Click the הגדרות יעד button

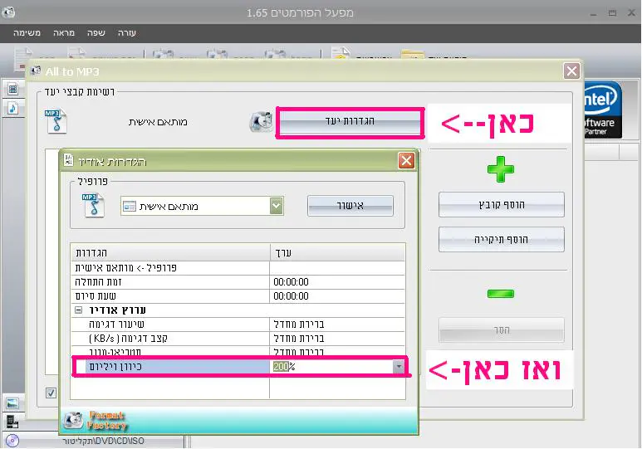point(349,122)
